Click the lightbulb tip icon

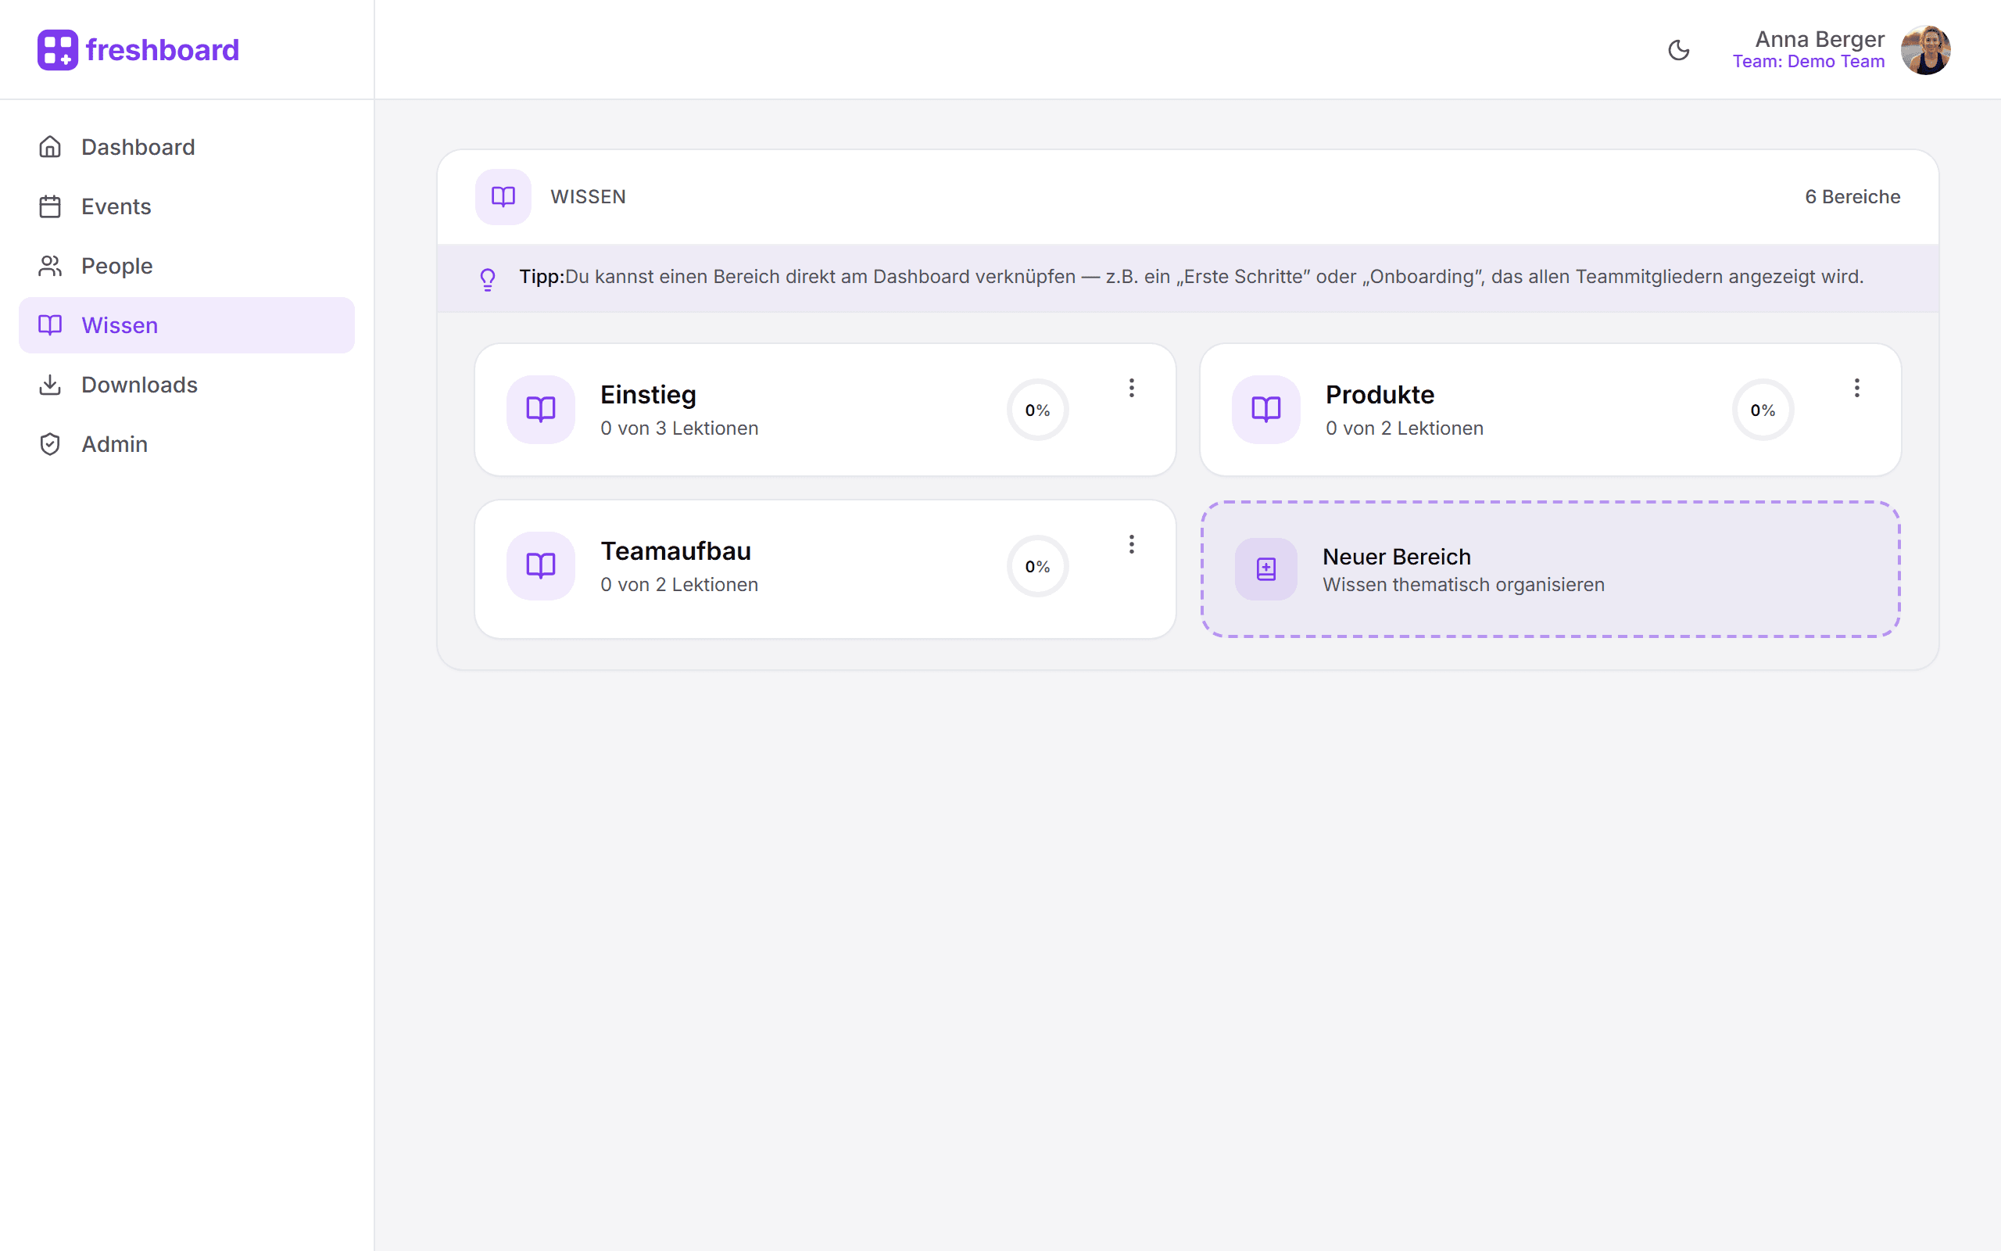point(488,280)
